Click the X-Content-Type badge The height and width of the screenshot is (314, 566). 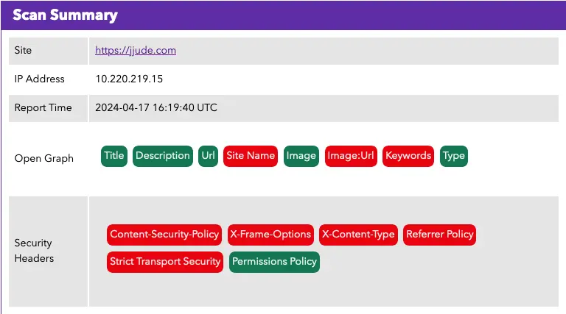[x=358, y=235]
